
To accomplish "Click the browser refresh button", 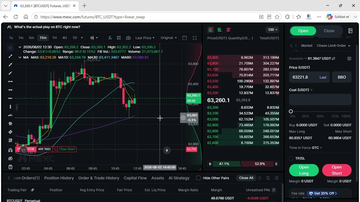I will tap(16, 17).
